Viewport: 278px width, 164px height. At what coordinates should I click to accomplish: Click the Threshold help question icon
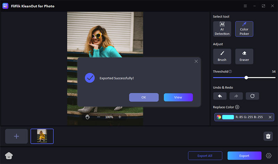(x=230, y=71)
